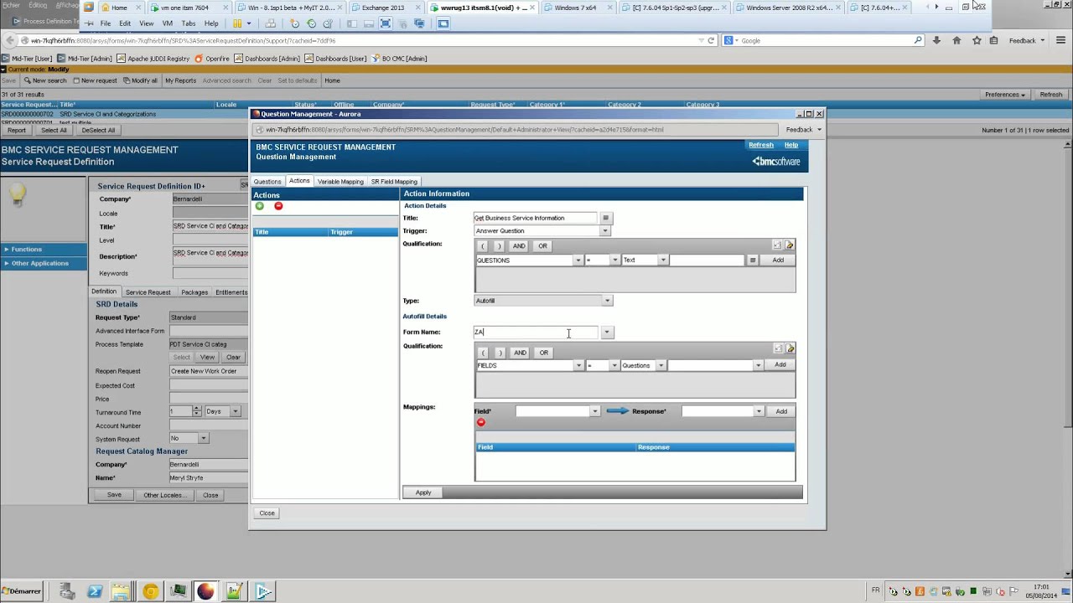1073x603 pixels.
Task: Click Help link in Question Management header
Action: (791, 145)
